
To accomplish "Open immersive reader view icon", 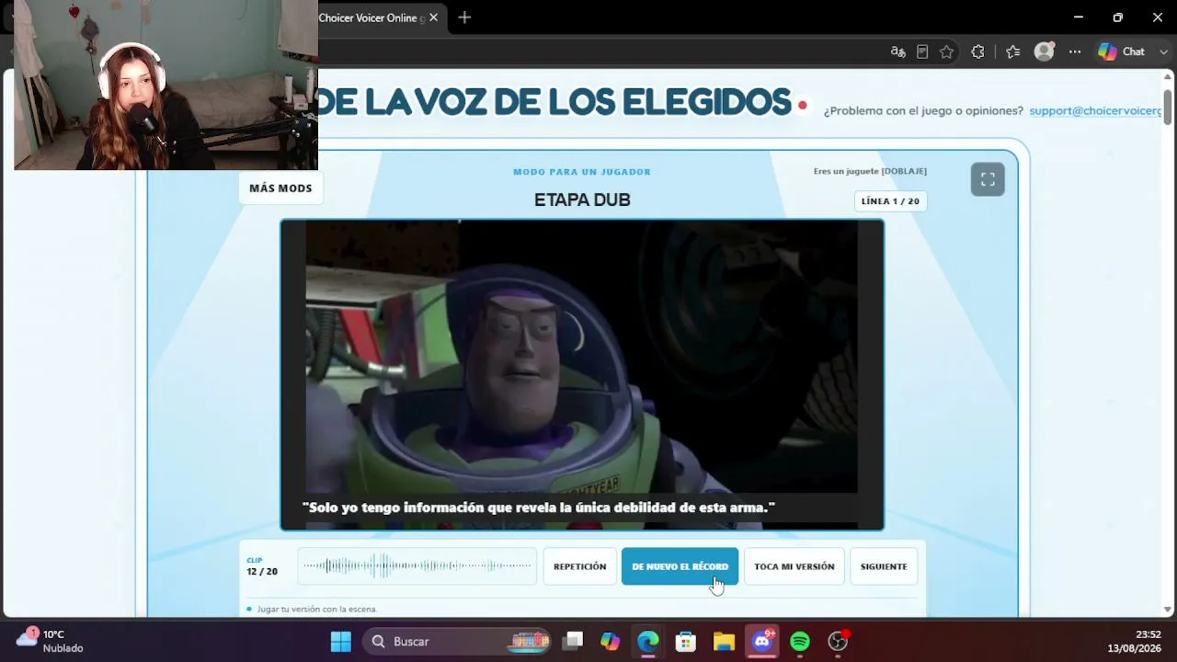I will (922, 51).
